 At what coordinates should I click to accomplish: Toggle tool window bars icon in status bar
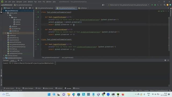pyautogui.click(x=1, y=91)
